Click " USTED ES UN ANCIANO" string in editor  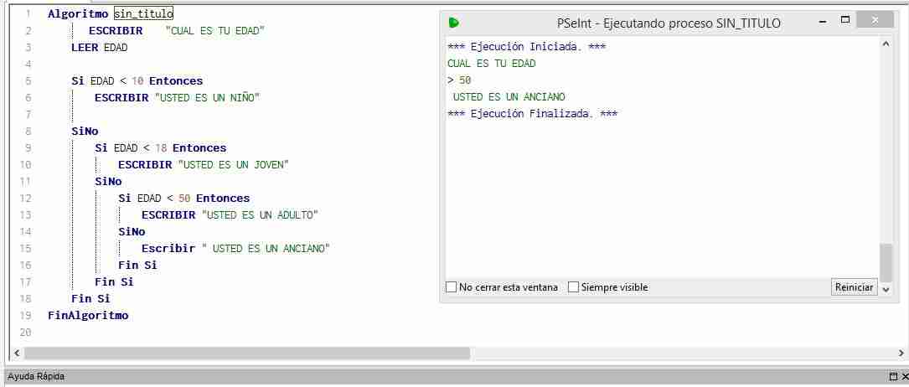pyautogui.click(x=265, y=249)
